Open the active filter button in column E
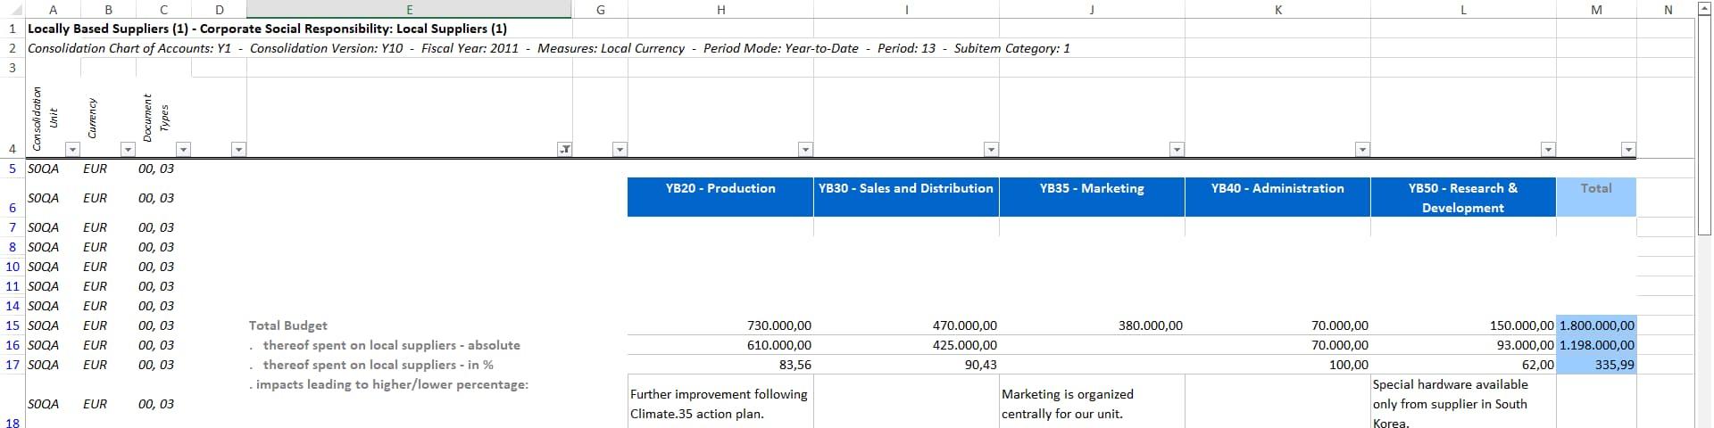Screen dimensions: 1714x428 point(564,149)
